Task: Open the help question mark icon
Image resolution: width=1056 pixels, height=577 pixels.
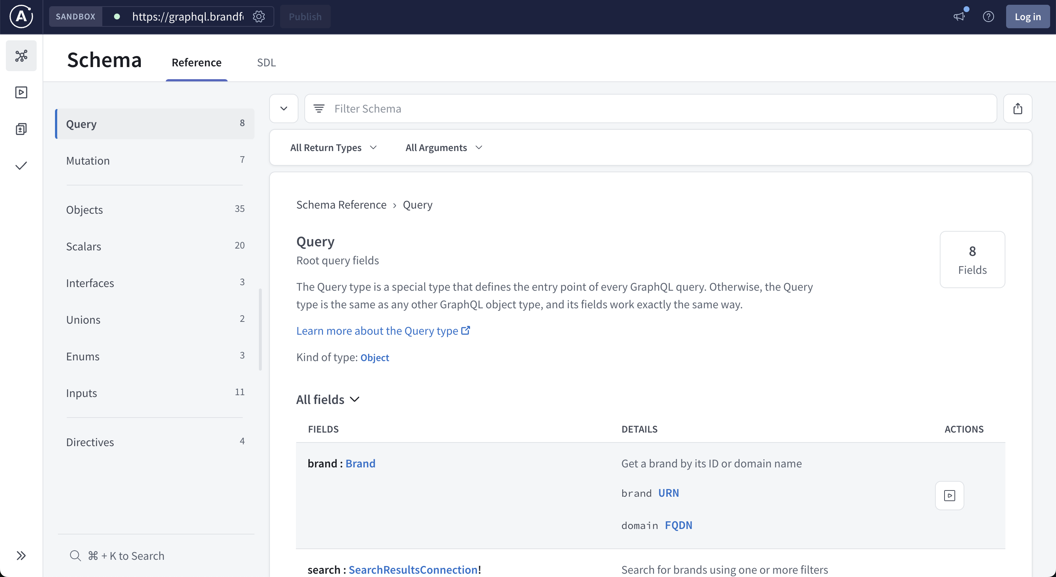Action: [989, 17]
